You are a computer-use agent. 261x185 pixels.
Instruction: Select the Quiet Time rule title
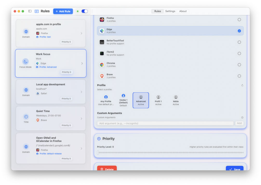43,111
